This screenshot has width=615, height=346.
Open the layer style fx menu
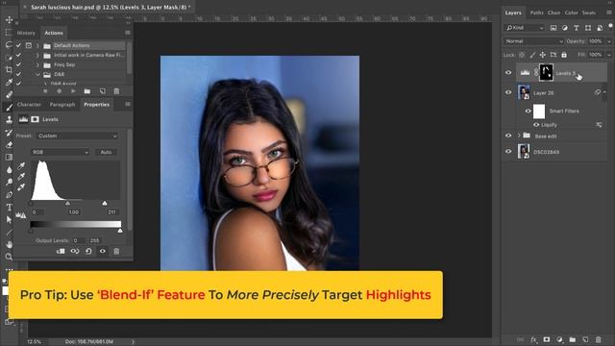534,339
